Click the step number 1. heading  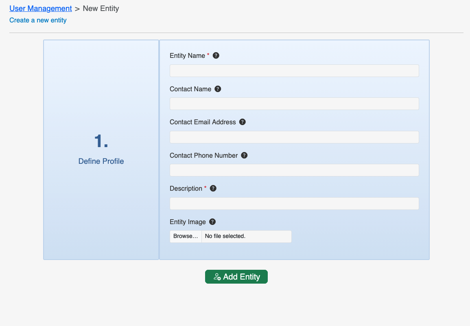click(x=101, y=141)
